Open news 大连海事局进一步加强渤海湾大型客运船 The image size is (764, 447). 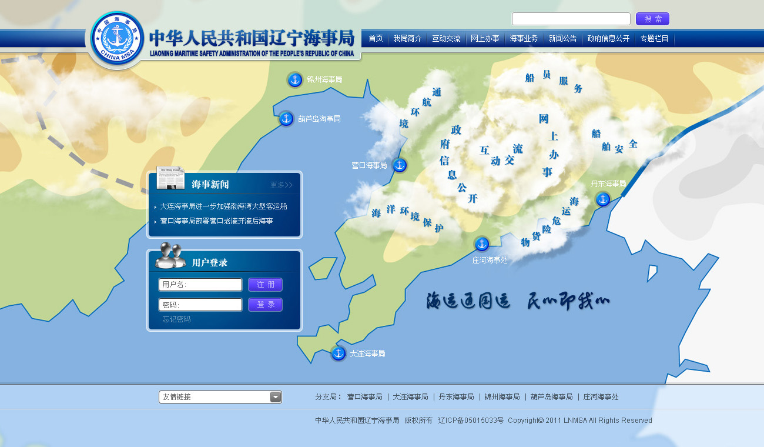point(223,206)
